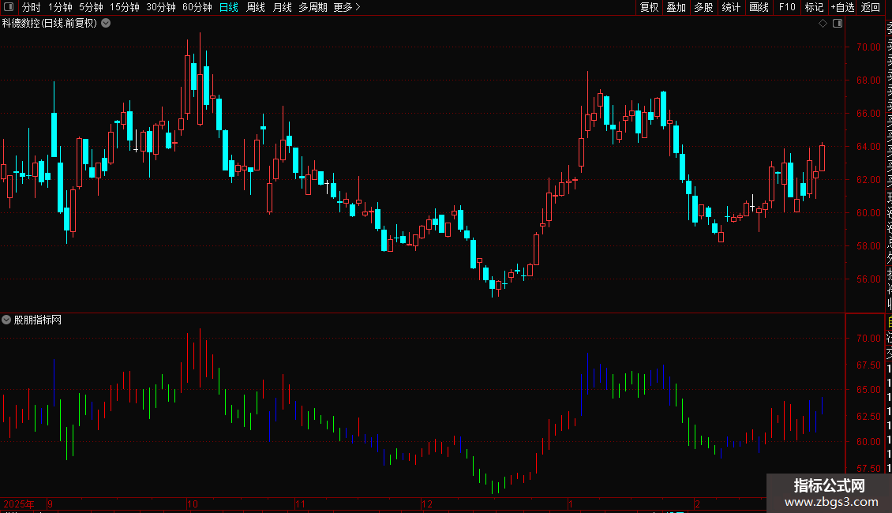Click 68.00 on main price axis

pos(868,81)
